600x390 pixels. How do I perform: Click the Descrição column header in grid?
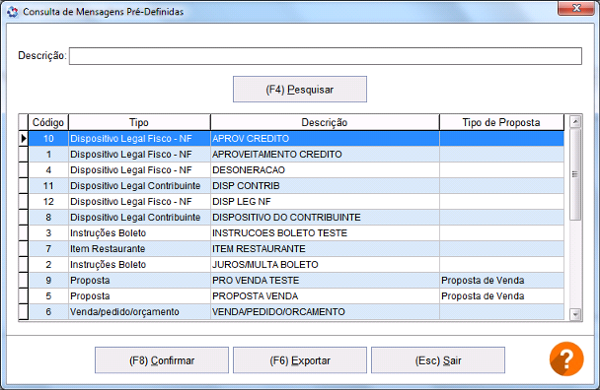pyautogui.click(x=325, y=123)
